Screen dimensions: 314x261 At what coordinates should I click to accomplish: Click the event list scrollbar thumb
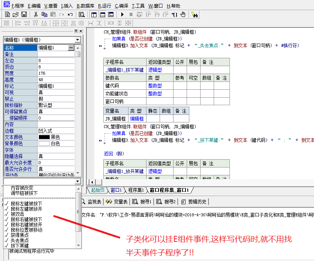point(78,212)
